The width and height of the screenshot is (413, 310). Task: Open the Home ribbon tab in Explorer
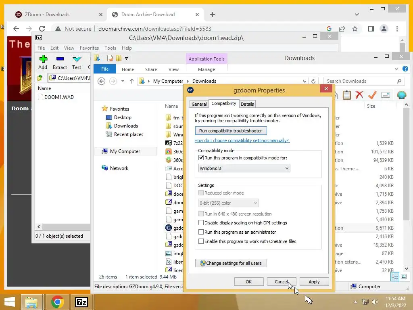pos(128,69)
